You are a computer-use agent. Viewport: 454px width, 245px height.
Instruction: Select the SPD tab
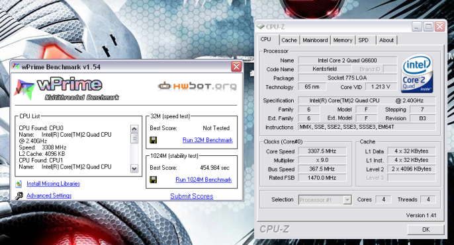click(x=366, y=40)
